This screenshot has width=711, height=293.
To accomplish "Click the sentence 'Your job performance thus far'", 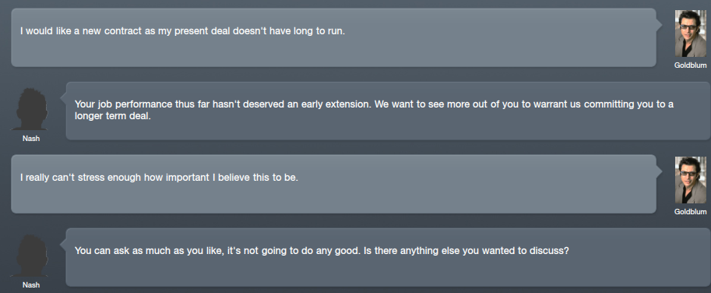I will pyautogui.click(x=223, y=104).
